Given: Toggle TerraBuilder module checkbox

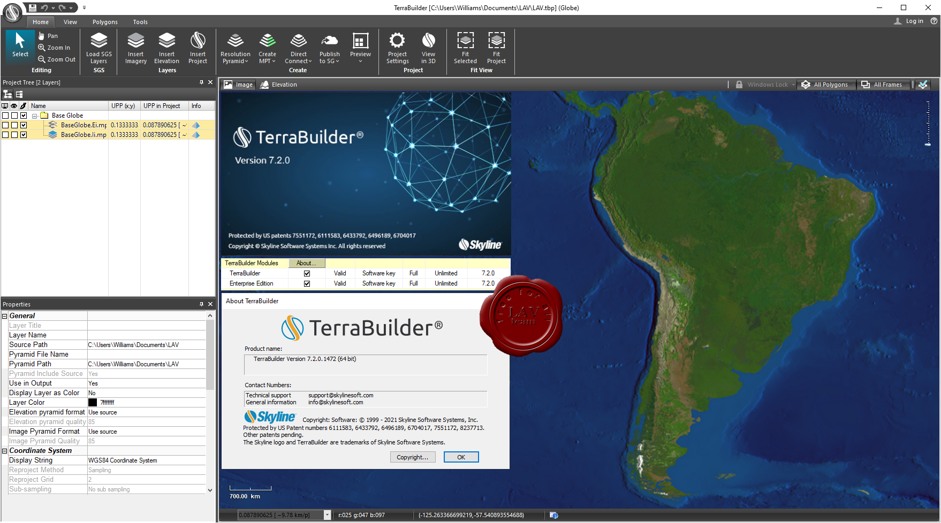Looking at the screenshot, I should (x=307, y=273).
